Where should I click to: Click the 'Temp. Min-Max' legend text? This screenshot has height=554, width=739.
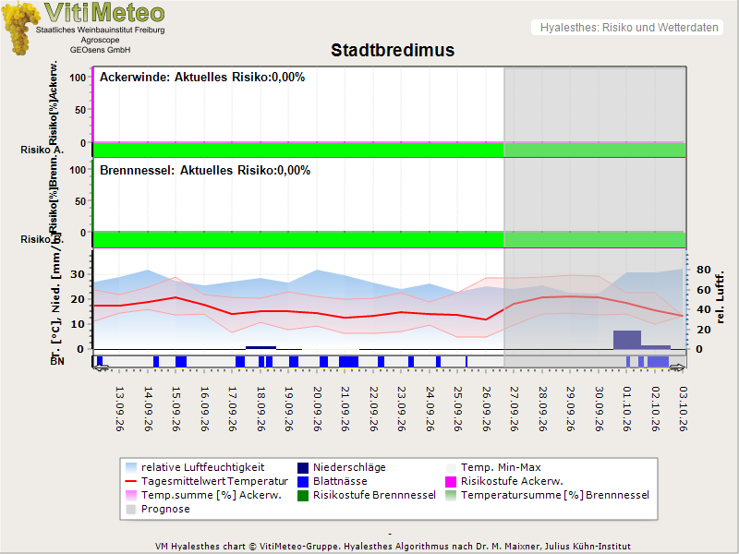[501, 468]
